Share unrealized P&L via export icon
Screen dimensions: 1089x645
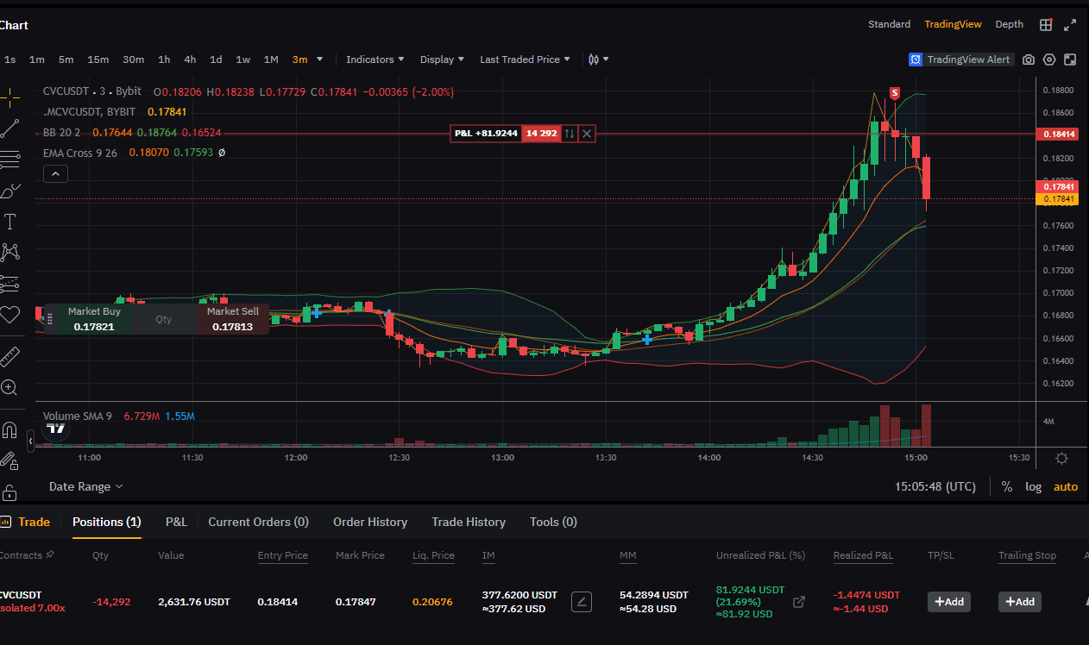coord(799,602)
